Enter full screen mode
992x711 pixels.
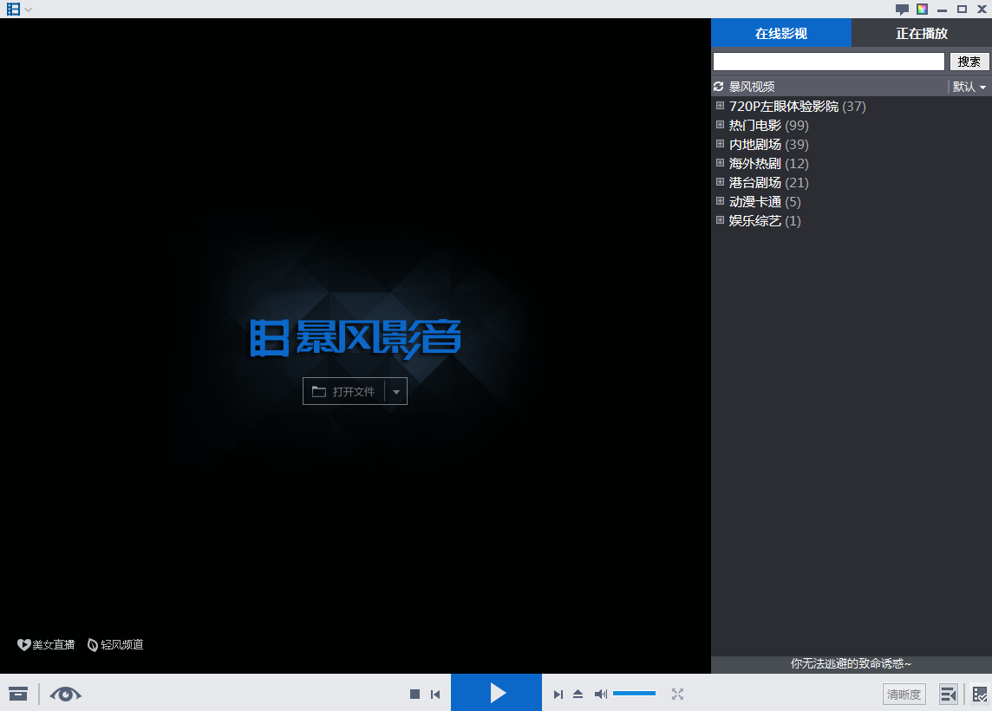[x=677, y=694]
